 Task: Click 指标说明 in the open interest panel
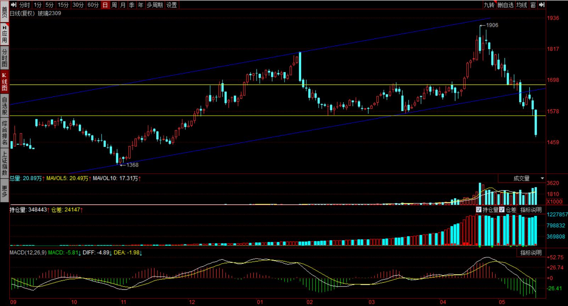click(531, 210)
